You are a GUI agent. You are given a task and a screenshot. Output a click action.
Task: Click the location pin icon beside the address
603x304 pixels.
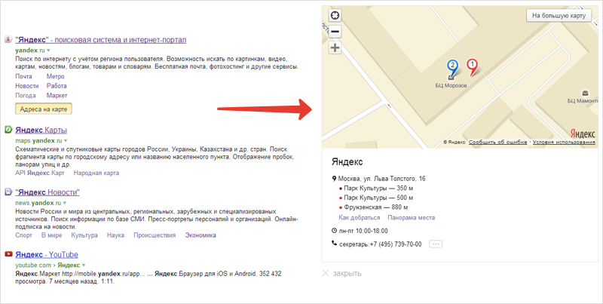point(334,179)
